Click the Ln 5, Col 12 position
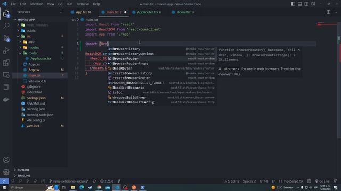The width and height of the screenshot is (341, 191). (x=231, y=181)
